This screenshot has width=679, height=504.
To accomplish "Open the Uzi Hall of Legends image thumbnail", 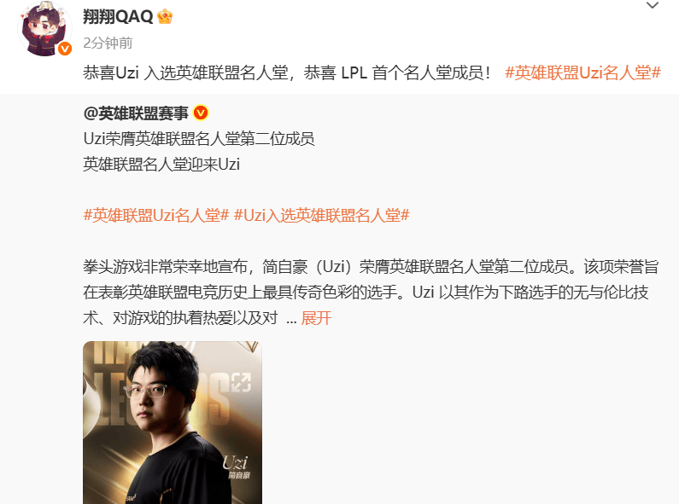I will click(x=173, y=422).
